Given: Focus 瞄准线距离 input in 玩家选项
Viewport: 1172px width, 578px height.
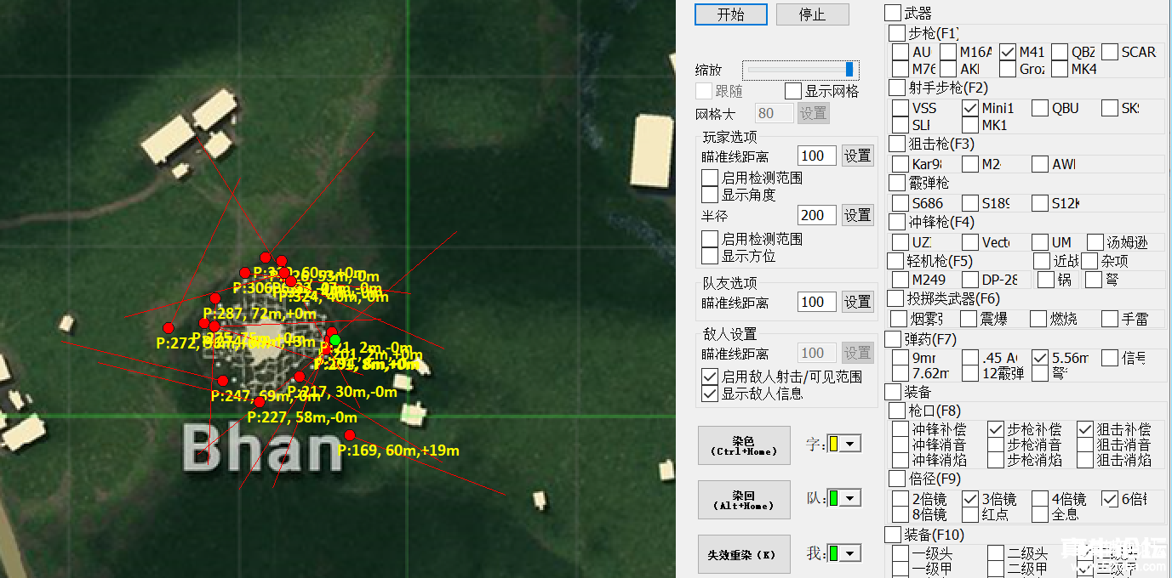Looking at the screenshot, I should [817, 156].
